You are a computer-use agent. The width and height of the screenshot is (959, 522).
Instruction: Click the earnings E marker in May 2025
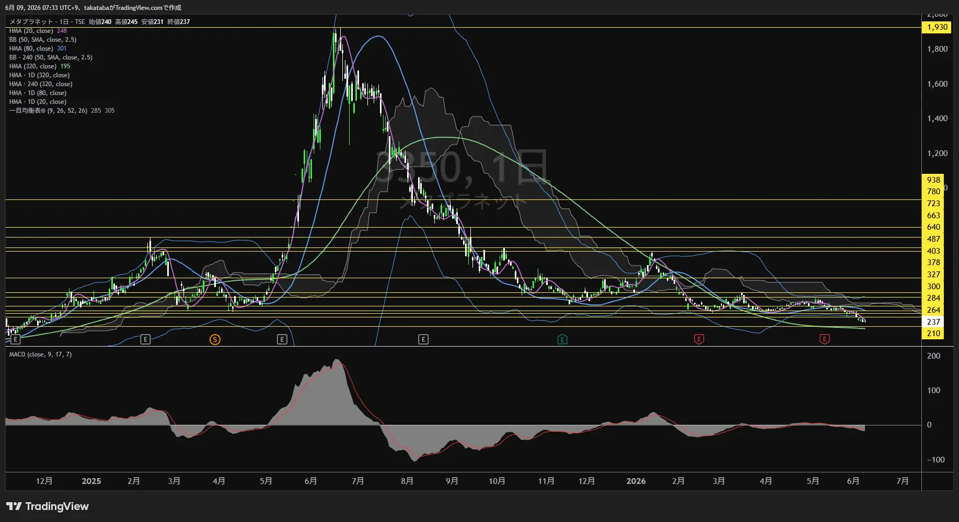[x=282, y=340]
